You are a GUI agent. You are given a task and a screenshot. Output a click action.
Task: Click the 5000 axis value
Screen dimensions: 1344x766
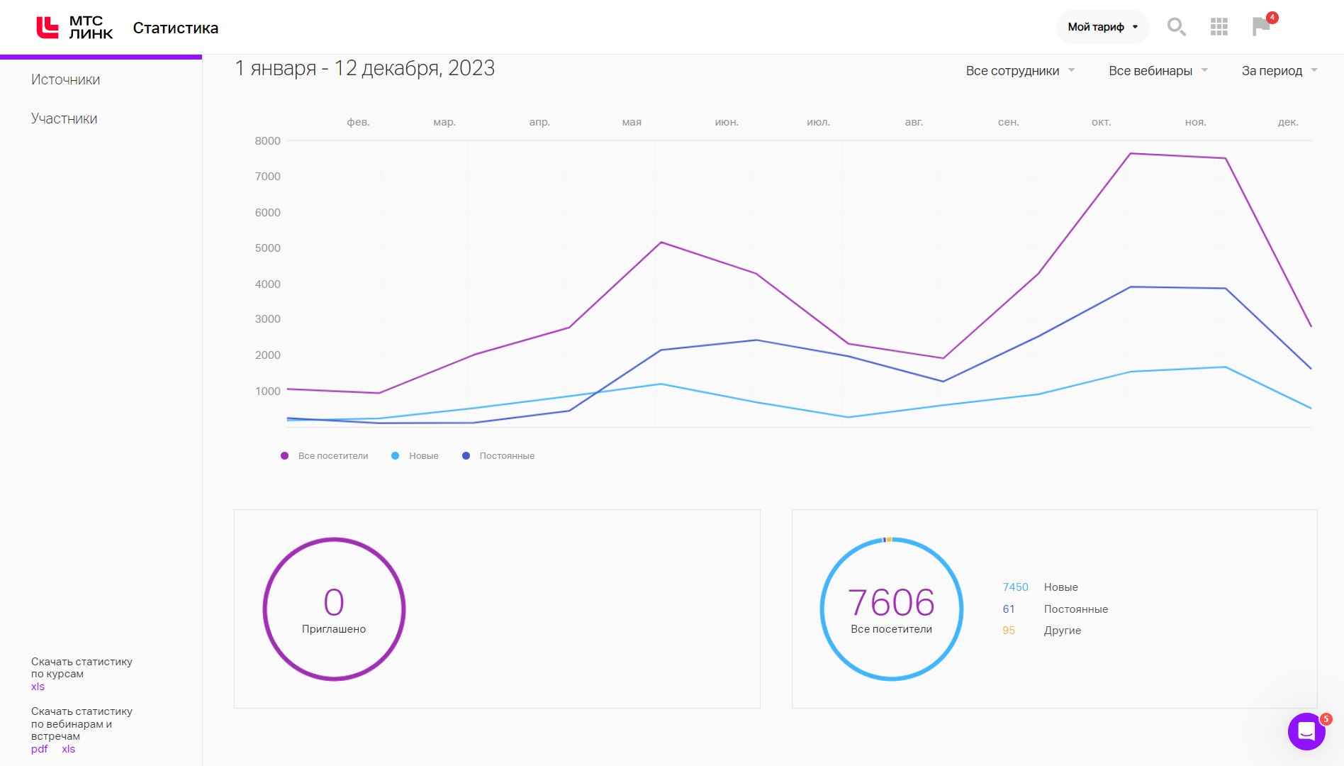click(x=268, y=248)
